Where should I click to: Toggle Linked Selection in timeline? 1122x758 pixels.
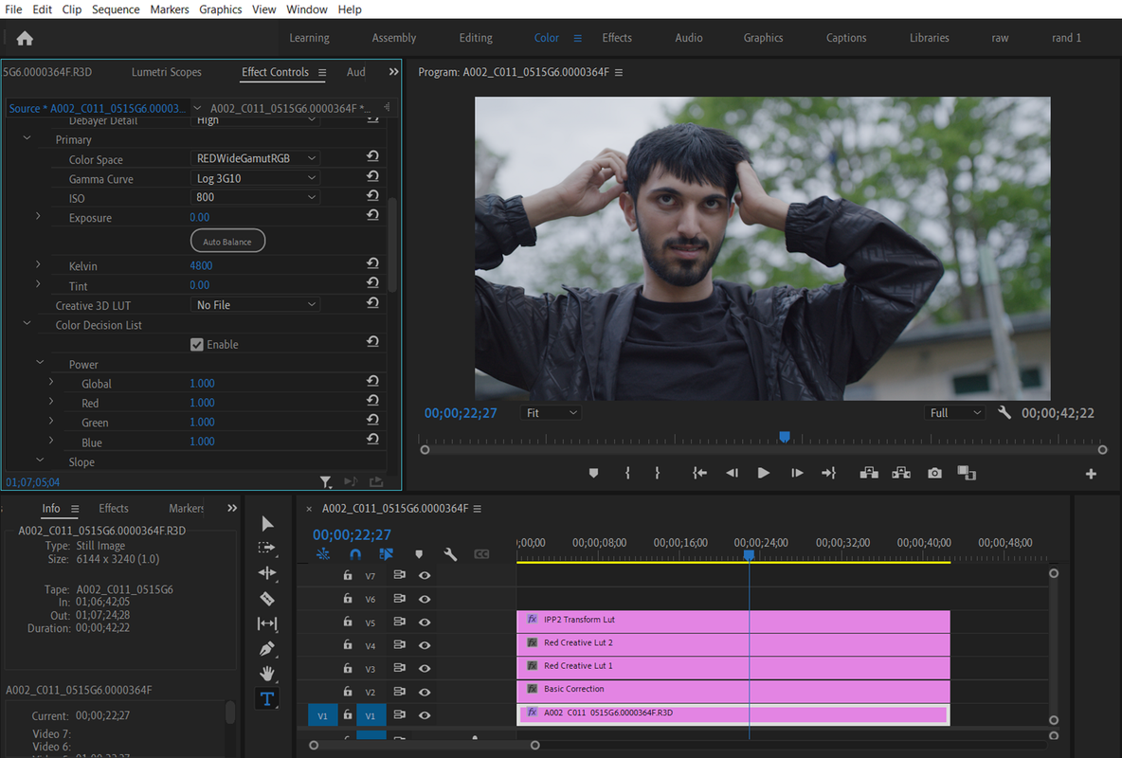[x=387, y=554]
